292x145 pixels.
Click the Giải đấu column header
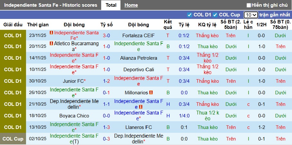click(13, 24)
